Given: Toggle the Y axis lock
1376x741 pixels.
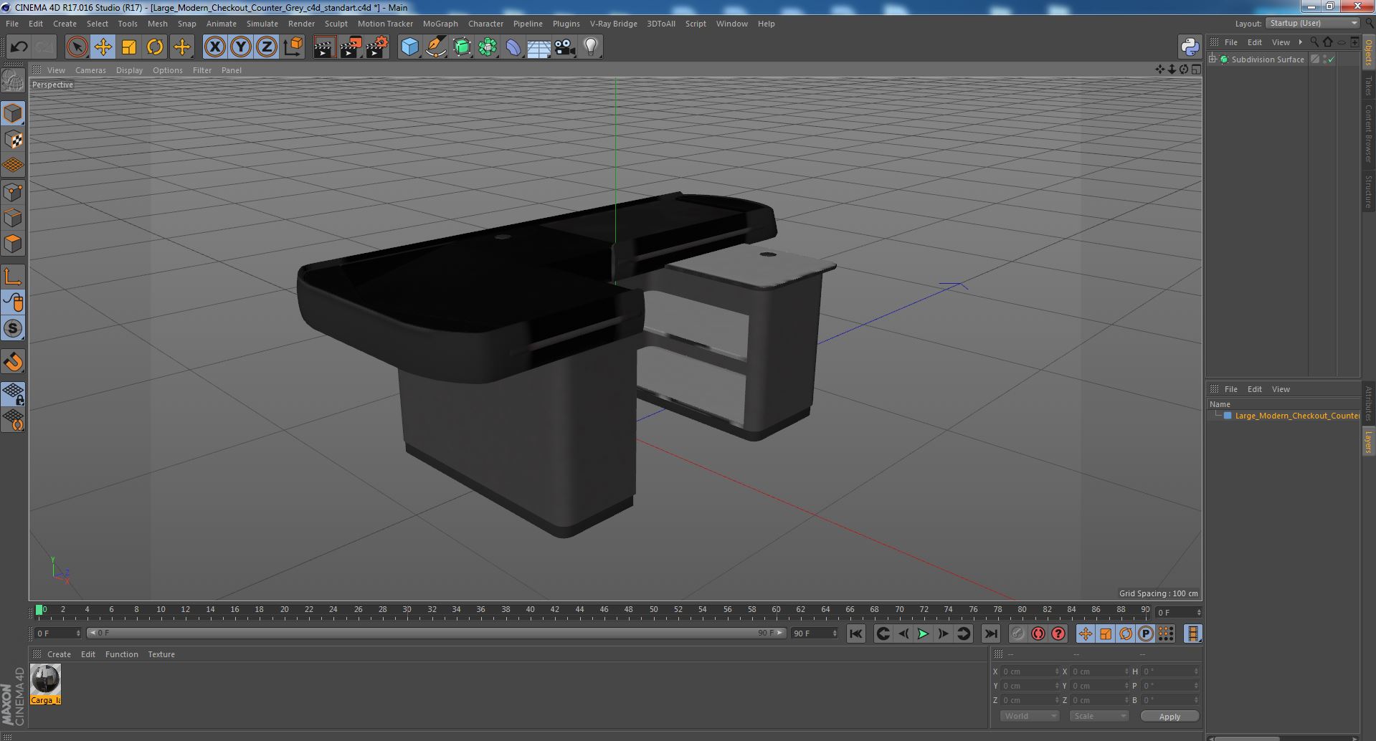Looking at the screenshot, I should click(241, 47).
